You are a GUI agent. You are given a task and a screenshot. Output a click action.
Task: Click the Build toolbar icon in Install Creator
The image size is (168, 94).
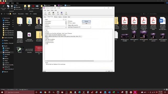(62, 13)
